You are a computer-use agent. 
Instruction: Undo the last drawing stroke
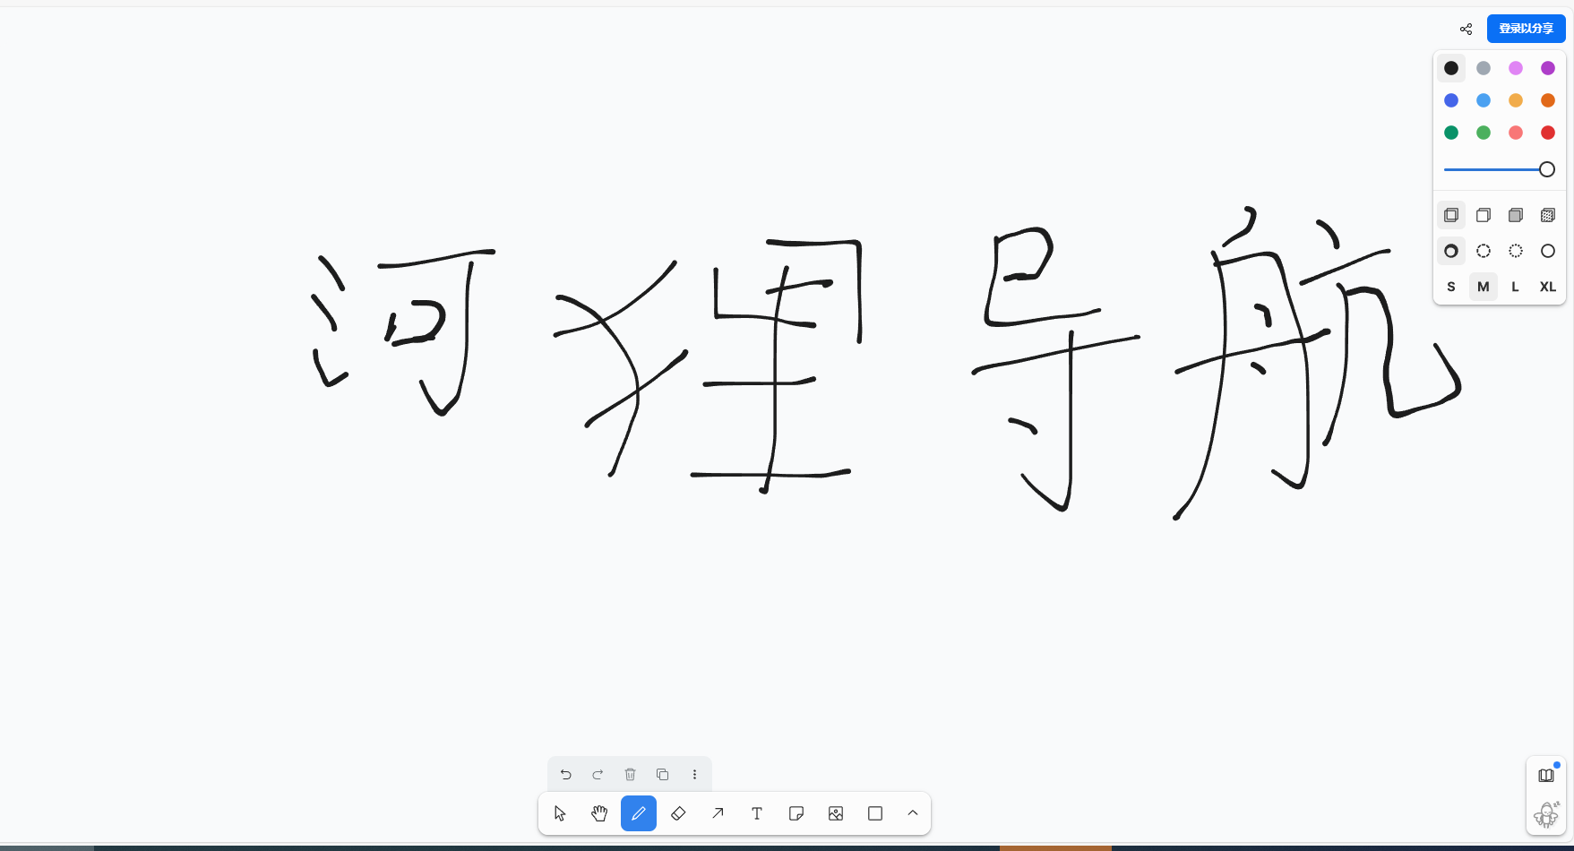565,774
